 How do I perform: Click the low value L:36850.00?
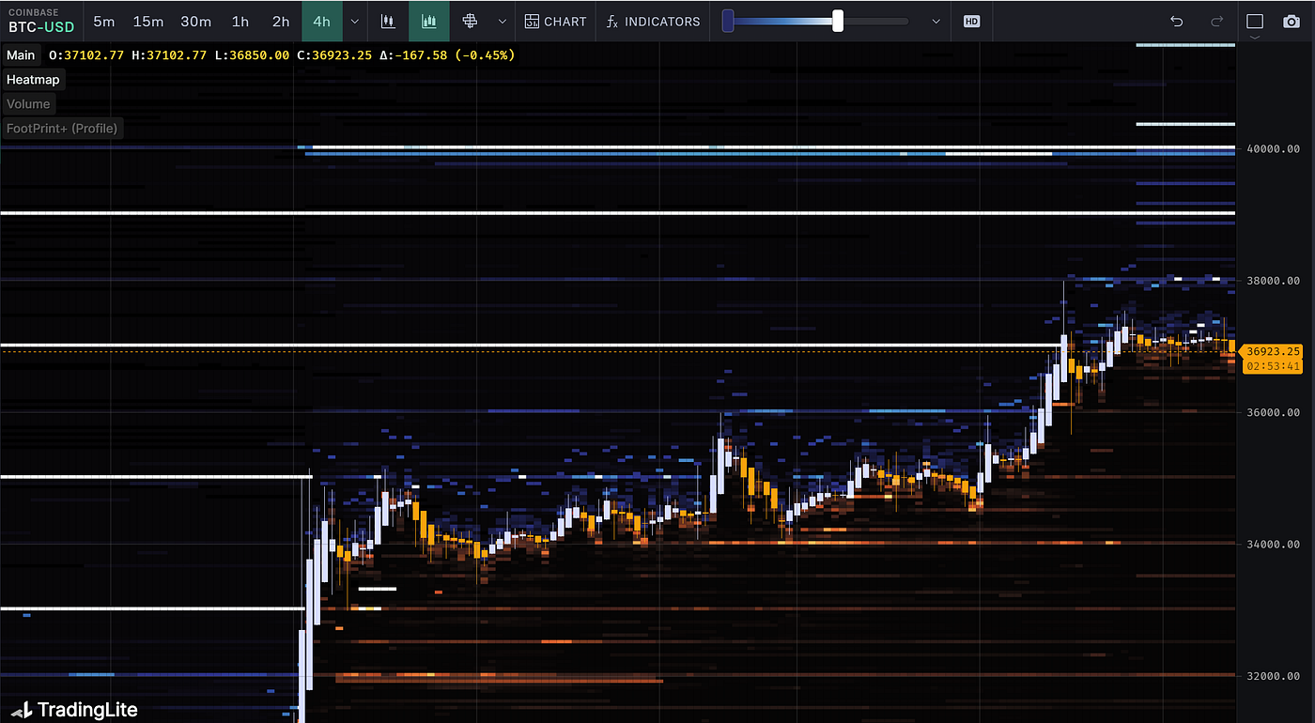pyautogui.click(x=252, y=55)
